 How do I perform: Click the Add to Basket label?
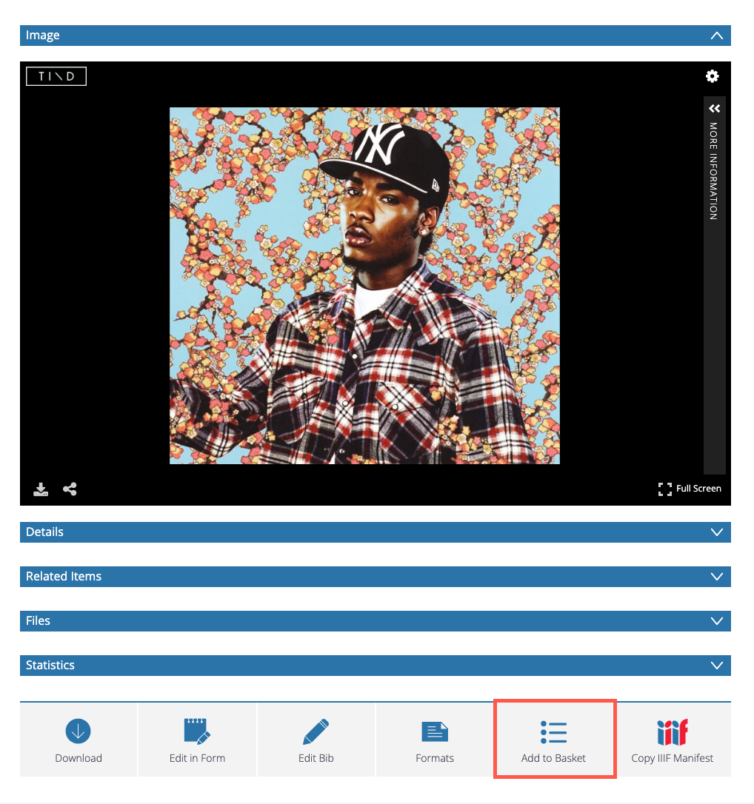tap(553, 758)
